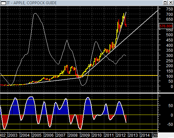The height and width of the screenshot is (138, 174).
Task: Click the 350 price scale value
Action: pos(169,50)
